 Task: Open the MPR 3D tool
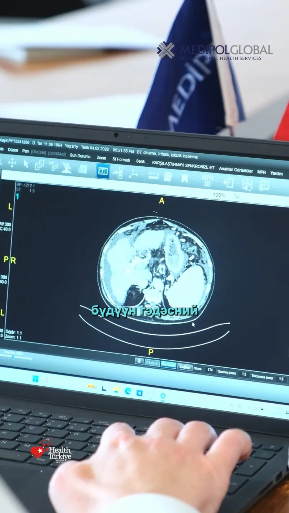207,180
